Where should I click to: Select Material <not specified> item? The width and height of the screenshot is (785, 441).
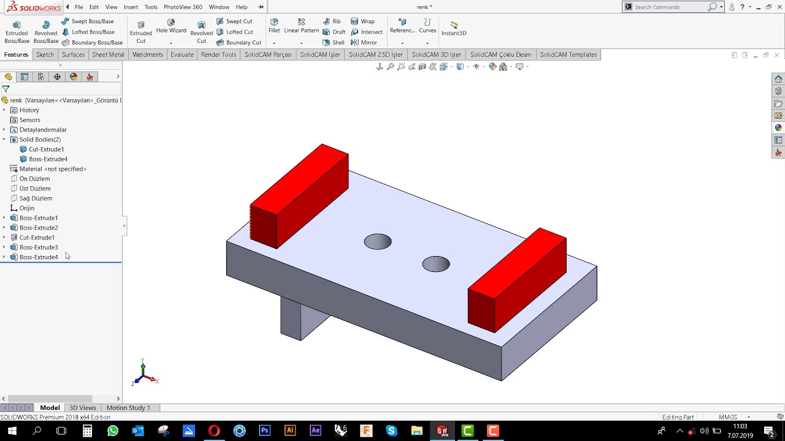(48, 169)
